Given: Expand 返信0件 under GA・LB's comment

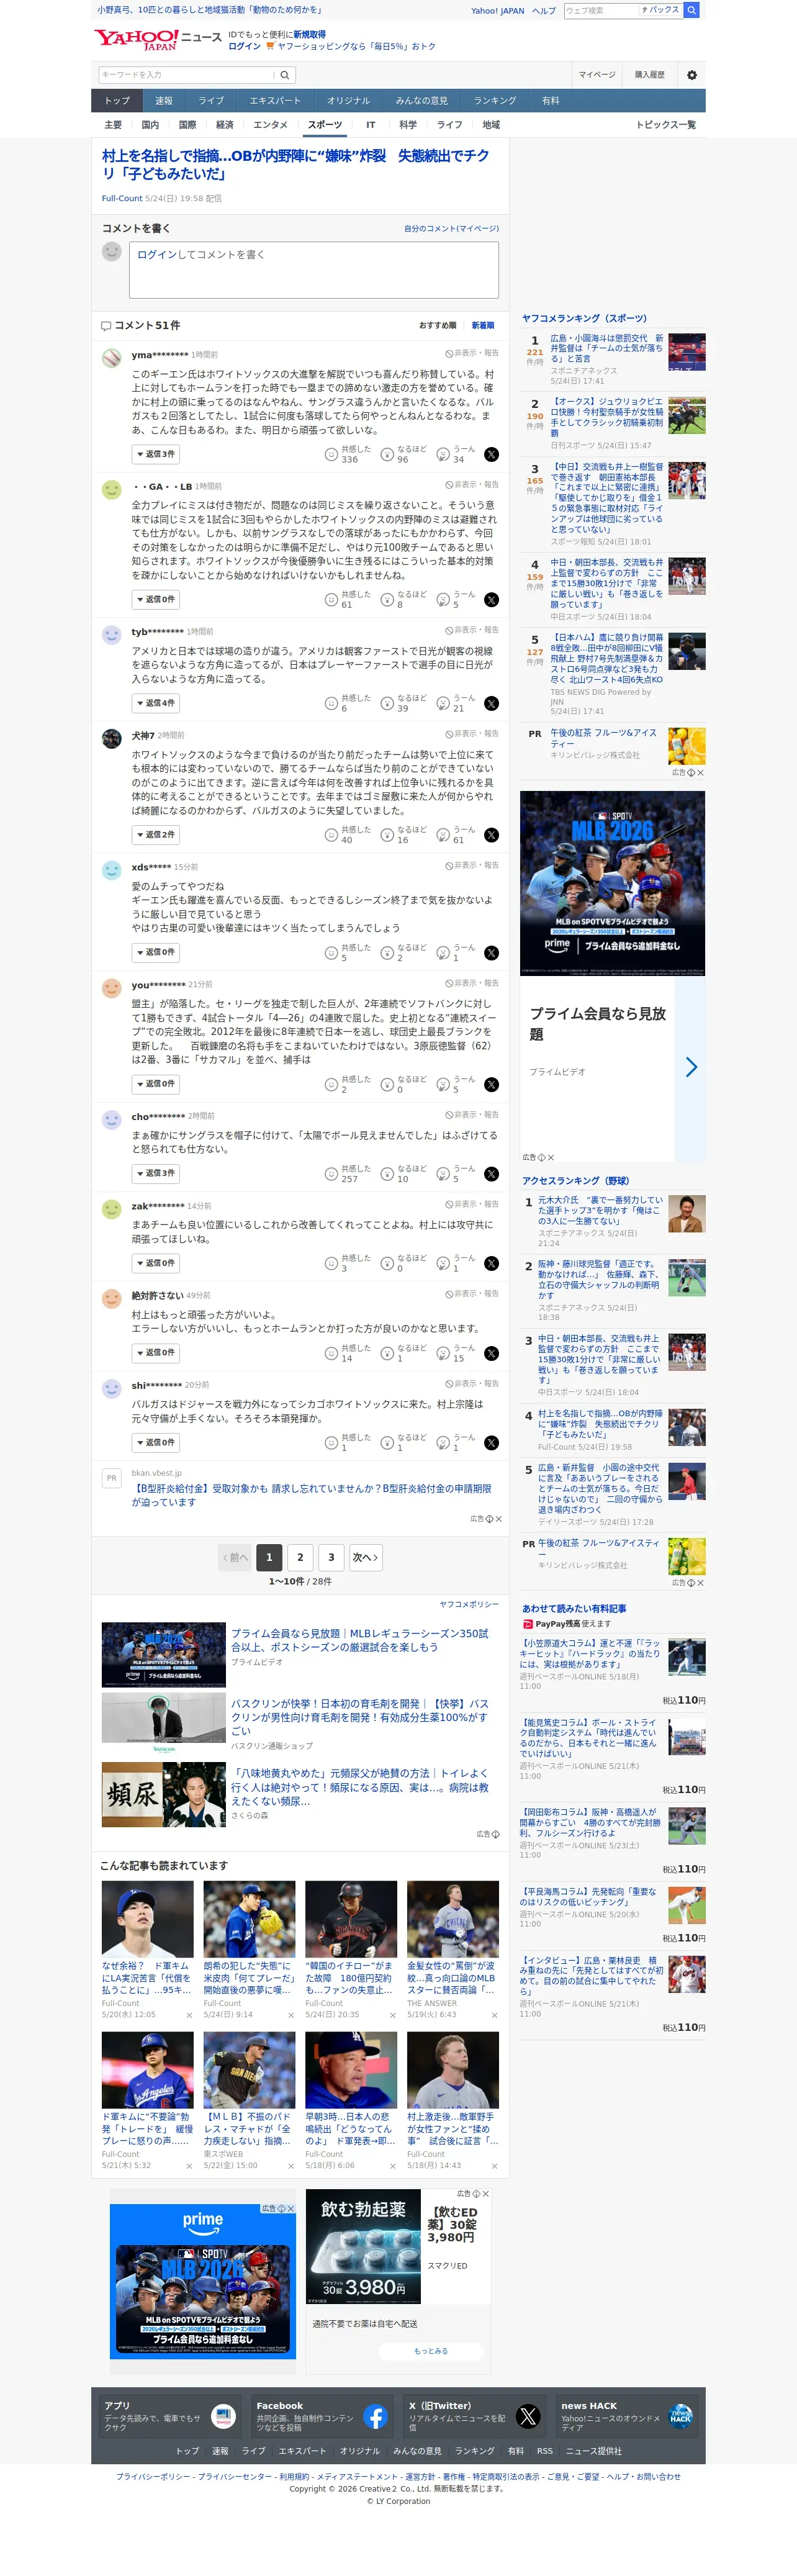Looking at the screenshot, I should click(x=156, y=600).
